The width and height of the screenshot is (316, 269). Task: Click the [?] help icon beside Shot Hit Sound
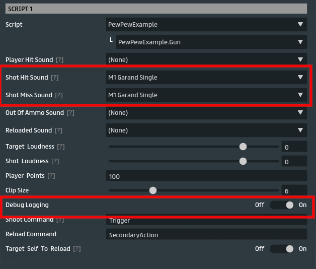pos(55,78)
